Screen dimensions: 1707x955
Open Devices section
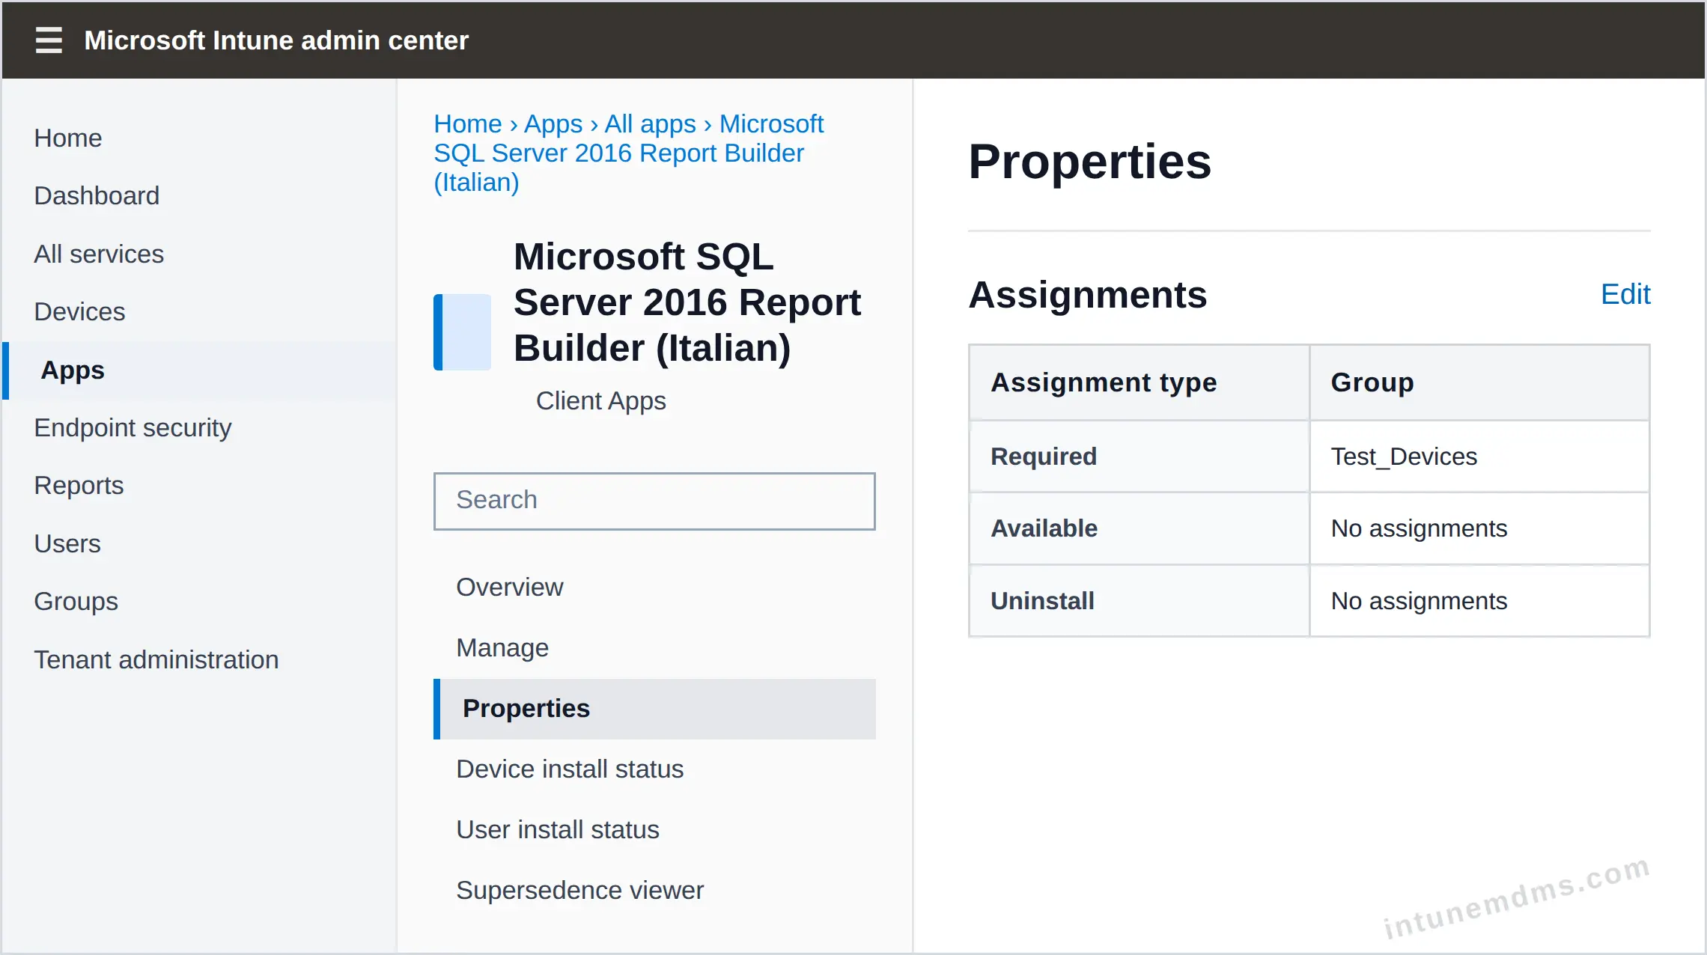click(79, 311)
